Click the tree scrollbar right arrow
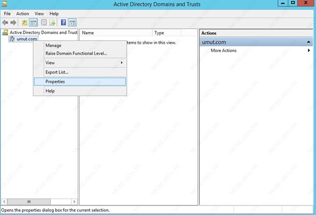Image resolution: width=316 pixels, height=215 pixels. 74,201
